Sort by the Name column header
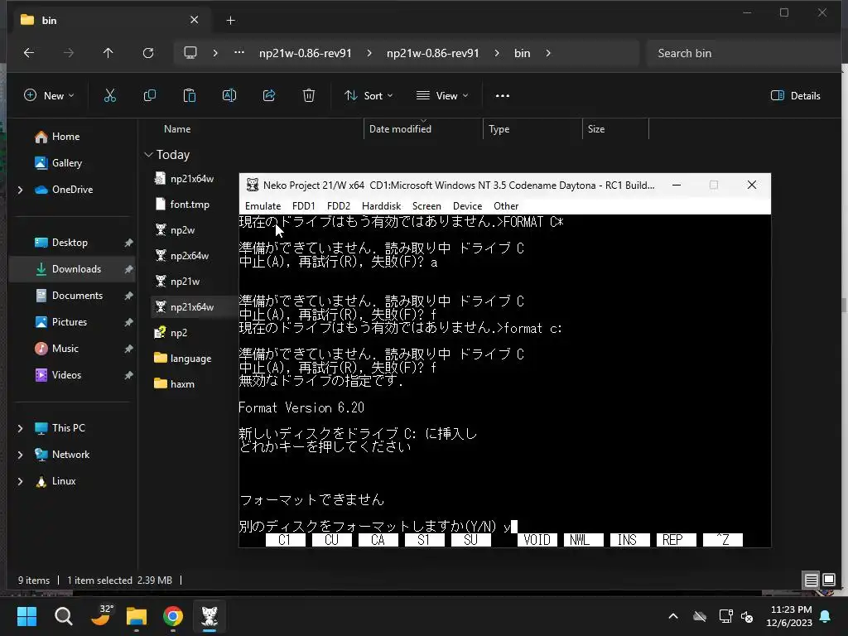Viewport: 848px width, 636px height. pyautogui.click(x=177, y=129)
